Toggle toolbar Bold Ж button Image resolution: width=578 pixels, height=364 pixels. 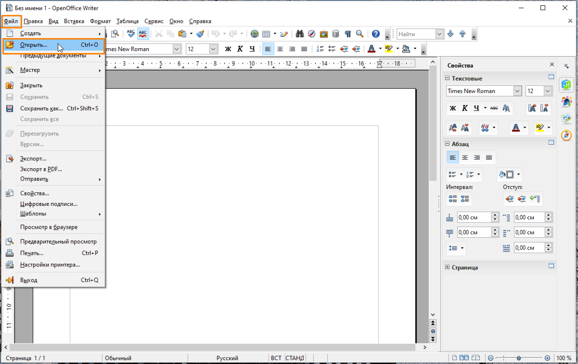click(x=228, y=49)
